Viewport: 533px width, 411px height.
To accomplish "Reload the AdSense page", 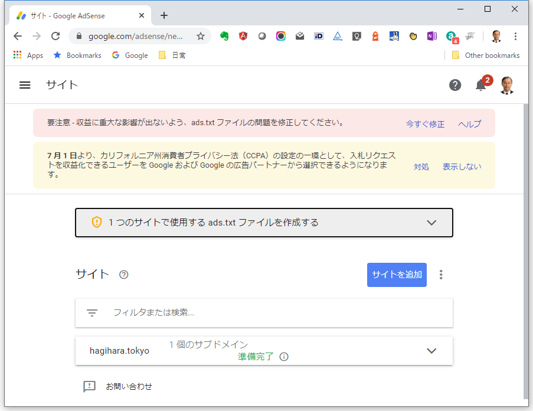I will click(x=55, y=36).
